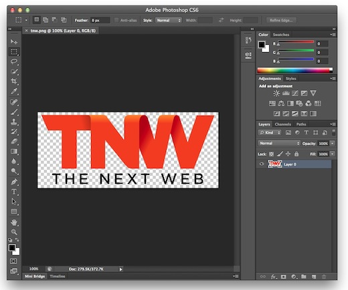This screenshot has height=290, width=348.
Task: Select the Hand tool
Action: (14, 222)
